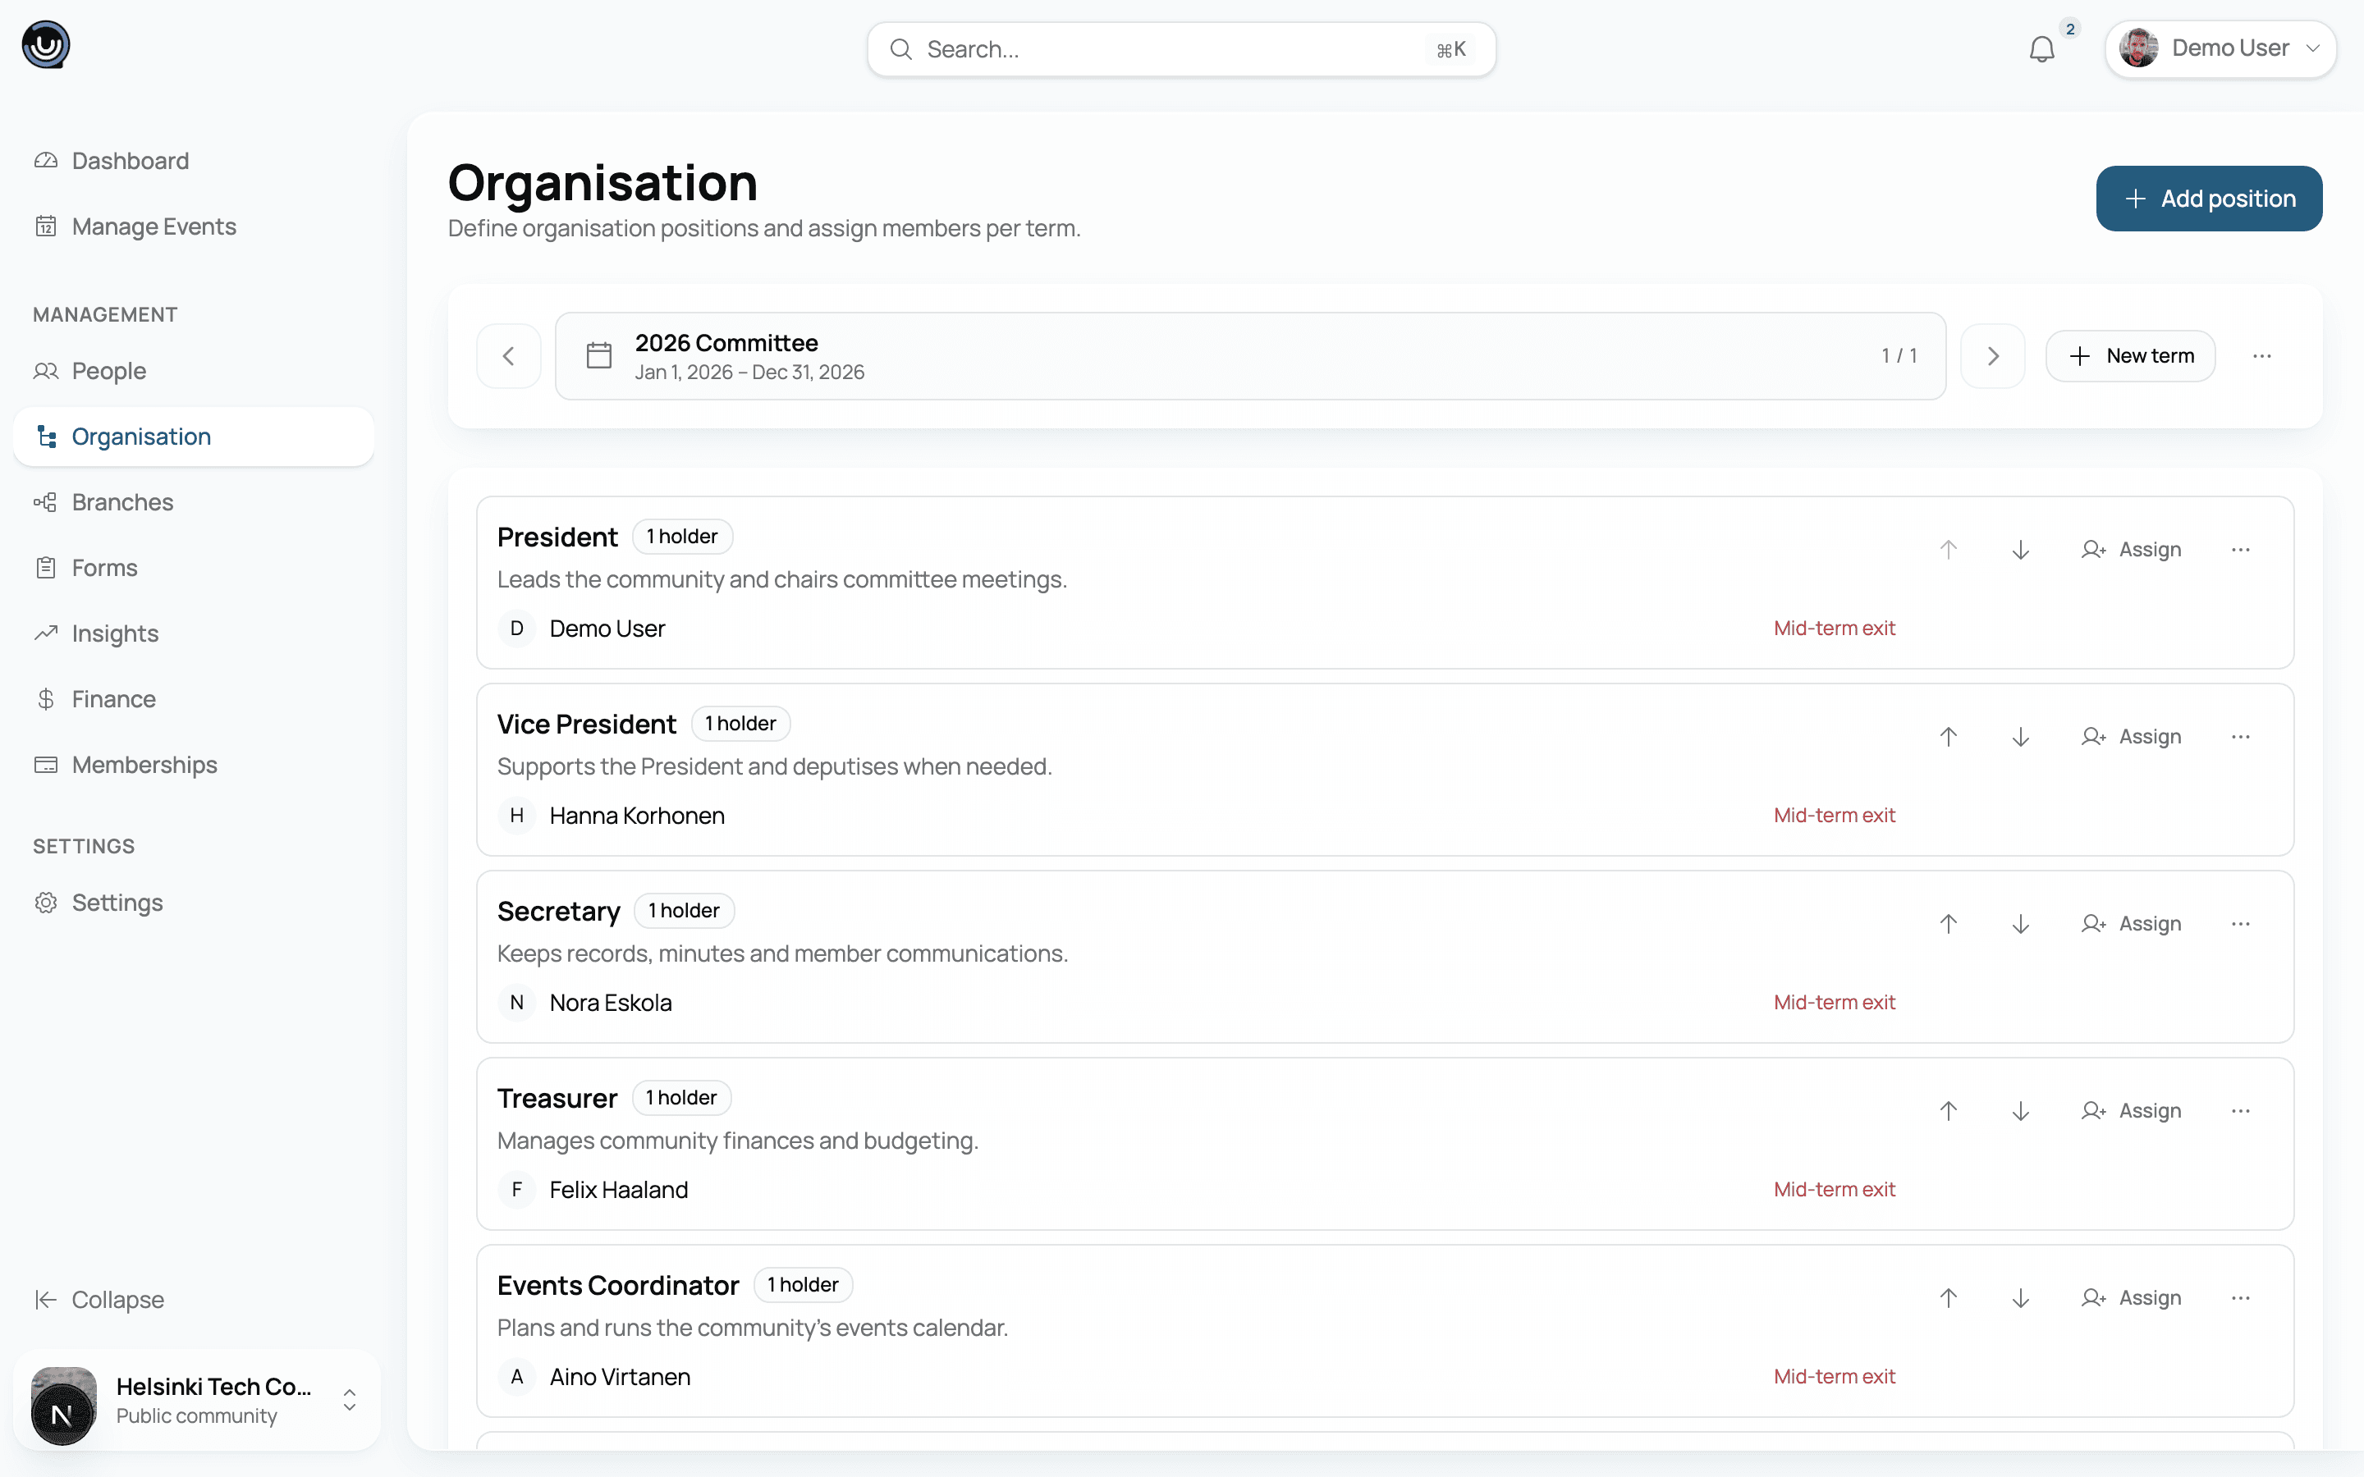Open the notifications bell
Viewport: 2364px width, 1477px height.
coord(2041,49)
